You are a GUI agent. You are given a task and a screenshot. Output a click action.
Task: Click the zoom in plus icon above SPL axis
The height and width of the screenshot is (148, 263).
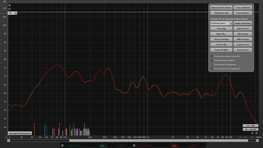coord(10,5)
